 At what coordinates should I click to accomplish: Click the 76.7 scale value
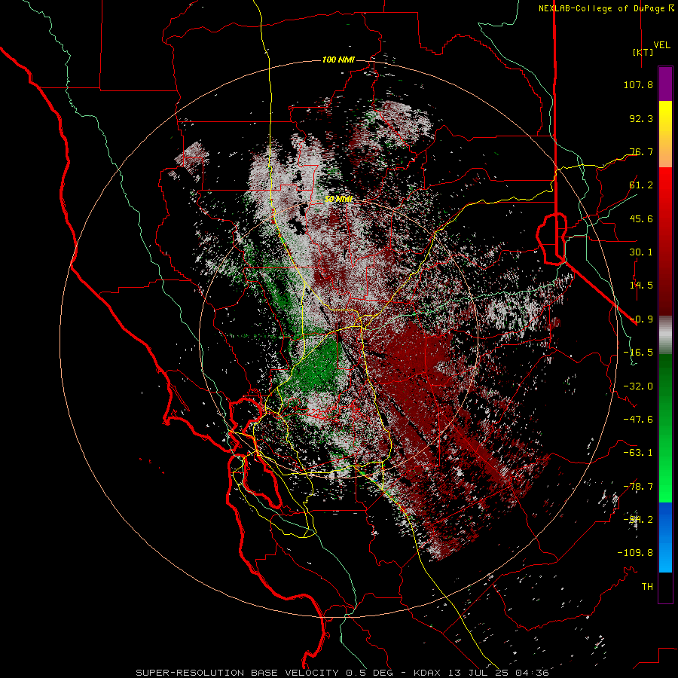click(641, 151)
